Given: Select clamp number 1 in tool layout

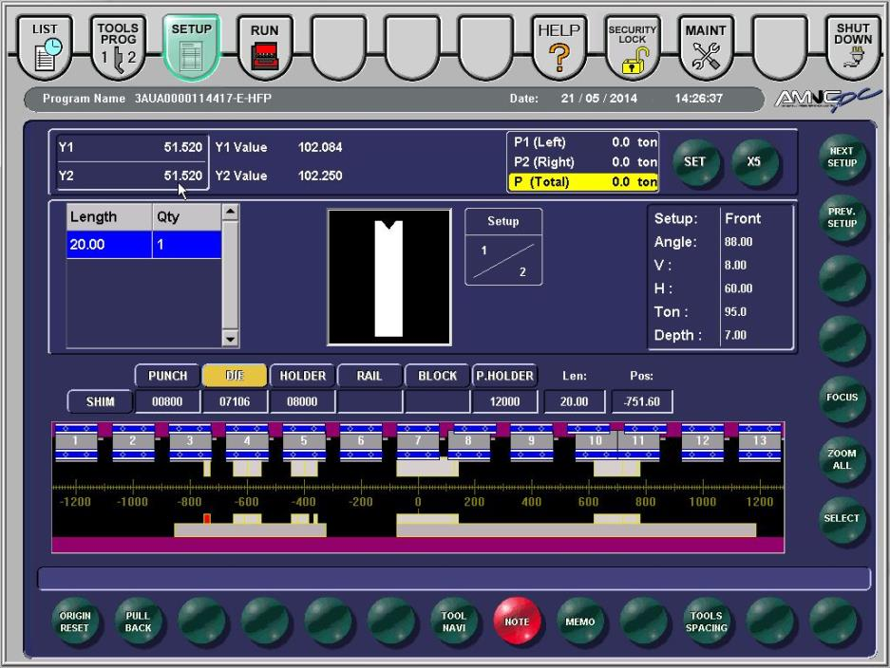Looking at the screenshot, I should point(76,440).
